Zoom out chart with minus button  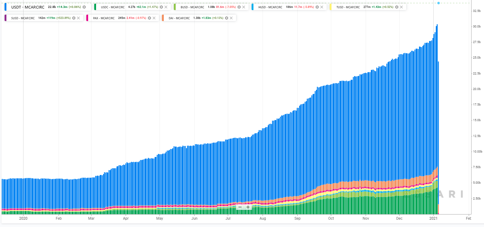tap(240, 207)
